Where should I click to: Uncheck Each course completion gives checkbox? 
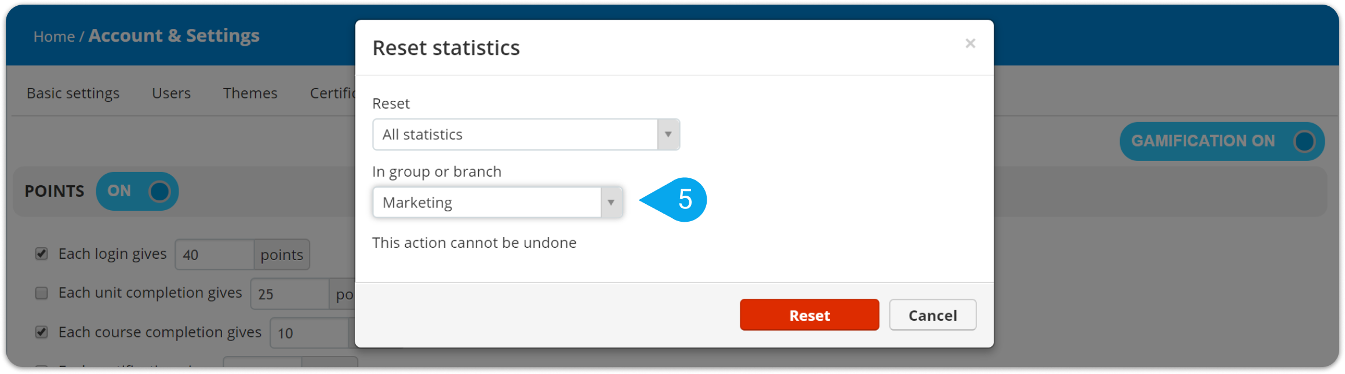[x=42, y=332]
